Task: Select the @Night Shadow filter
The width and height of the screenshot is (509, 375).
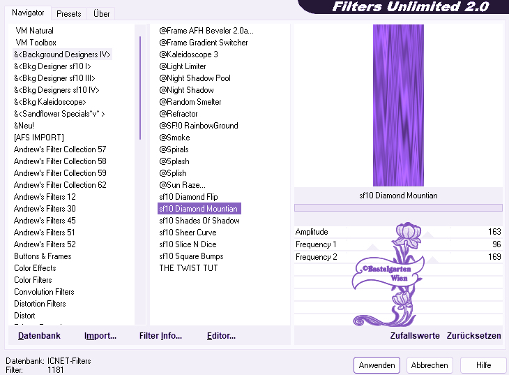Action: (187, 90)
